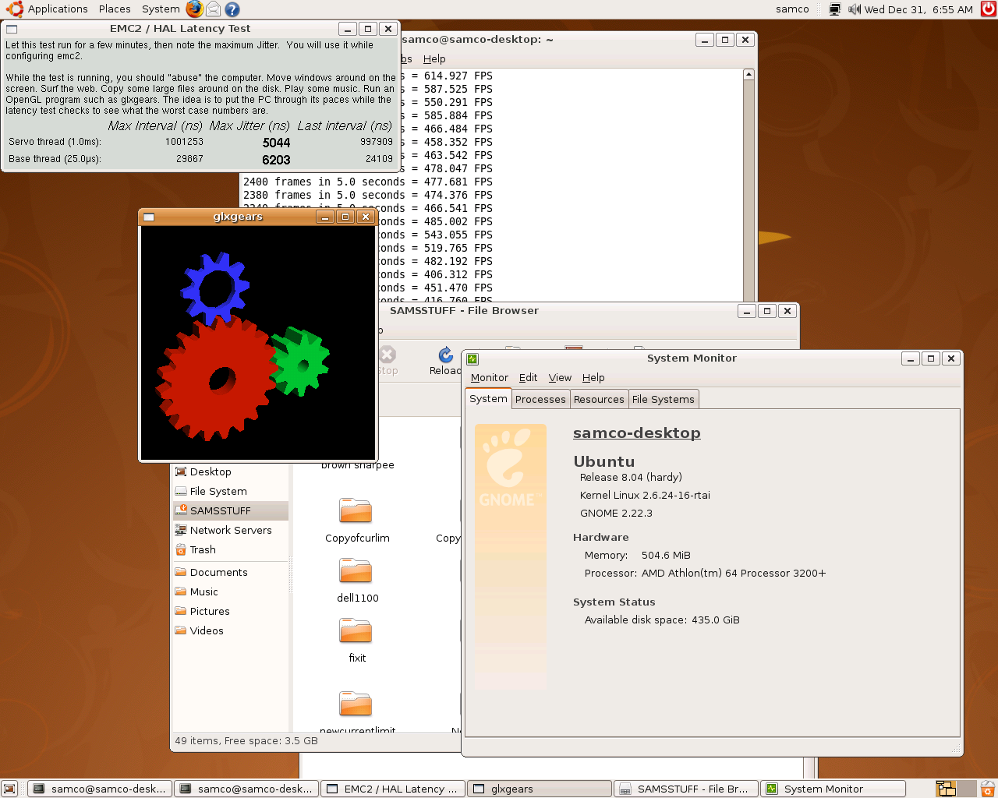Activate the glxgears taskbar button
Screen dimensions: 998x798
pyautogui.click(x=540, y=789)
